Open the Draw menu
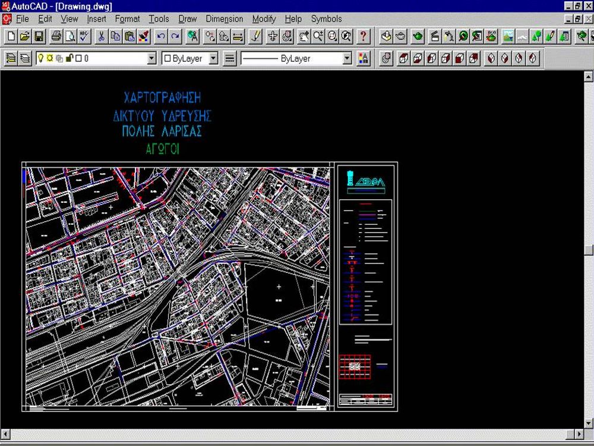The height and width of the screenshot is (446, 594). 188,18
